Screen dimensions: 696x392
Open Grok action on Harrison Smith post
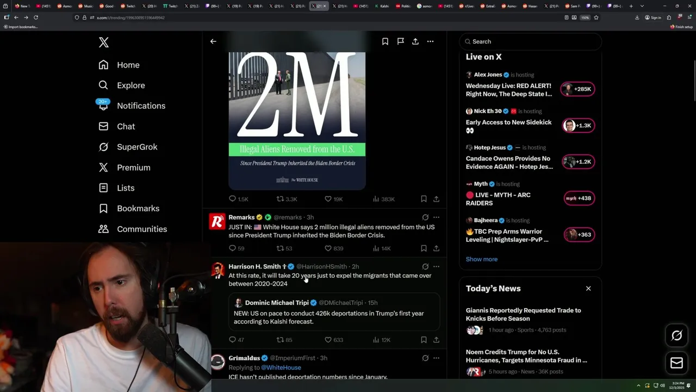click(425, 267)
